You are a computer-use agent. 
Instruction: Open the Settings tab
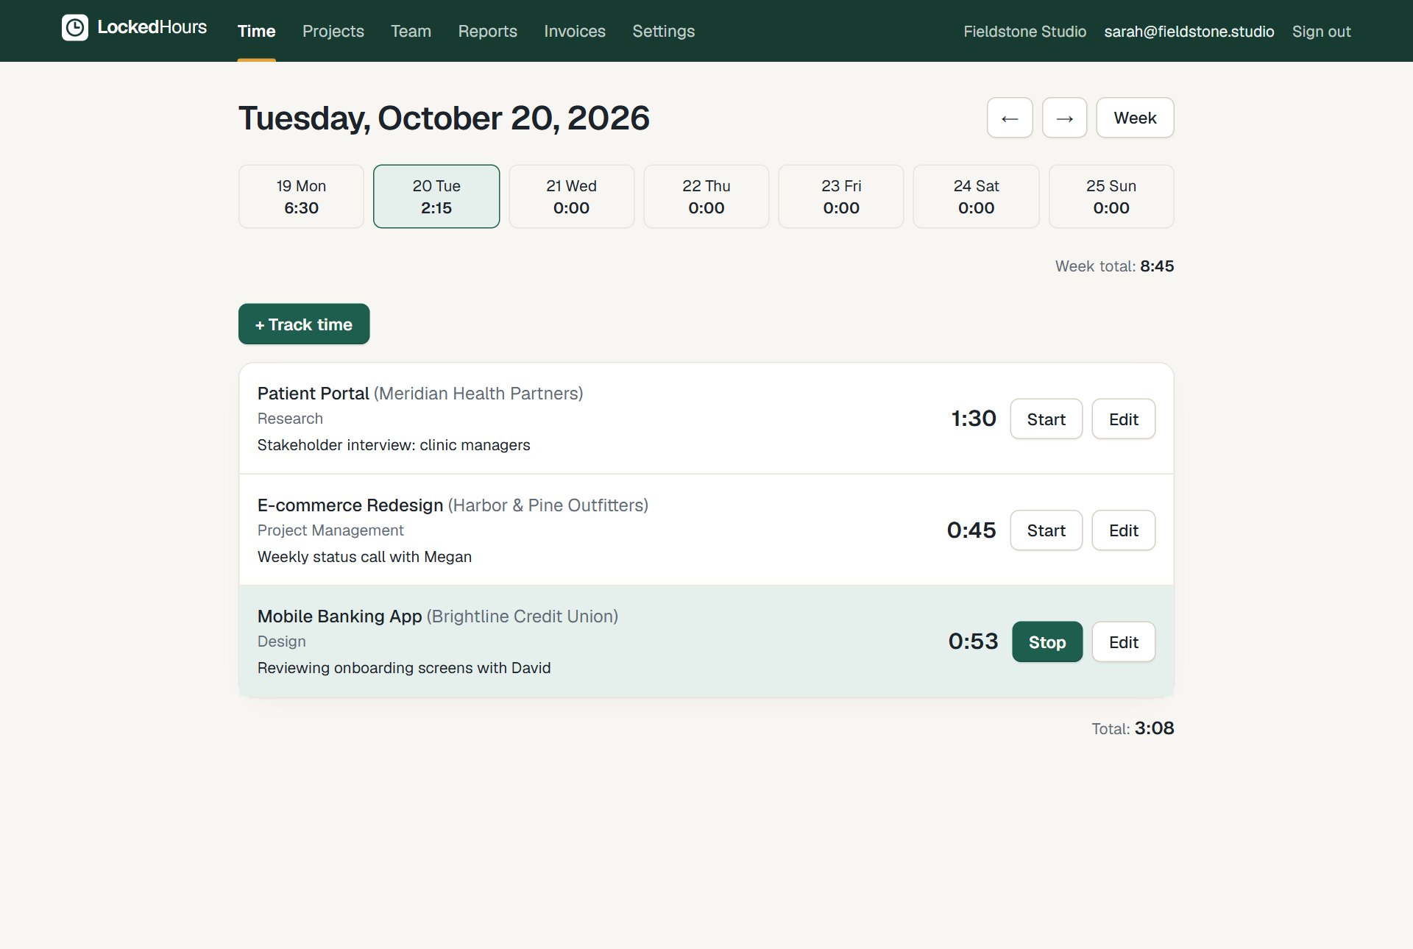tap(663, 31)
